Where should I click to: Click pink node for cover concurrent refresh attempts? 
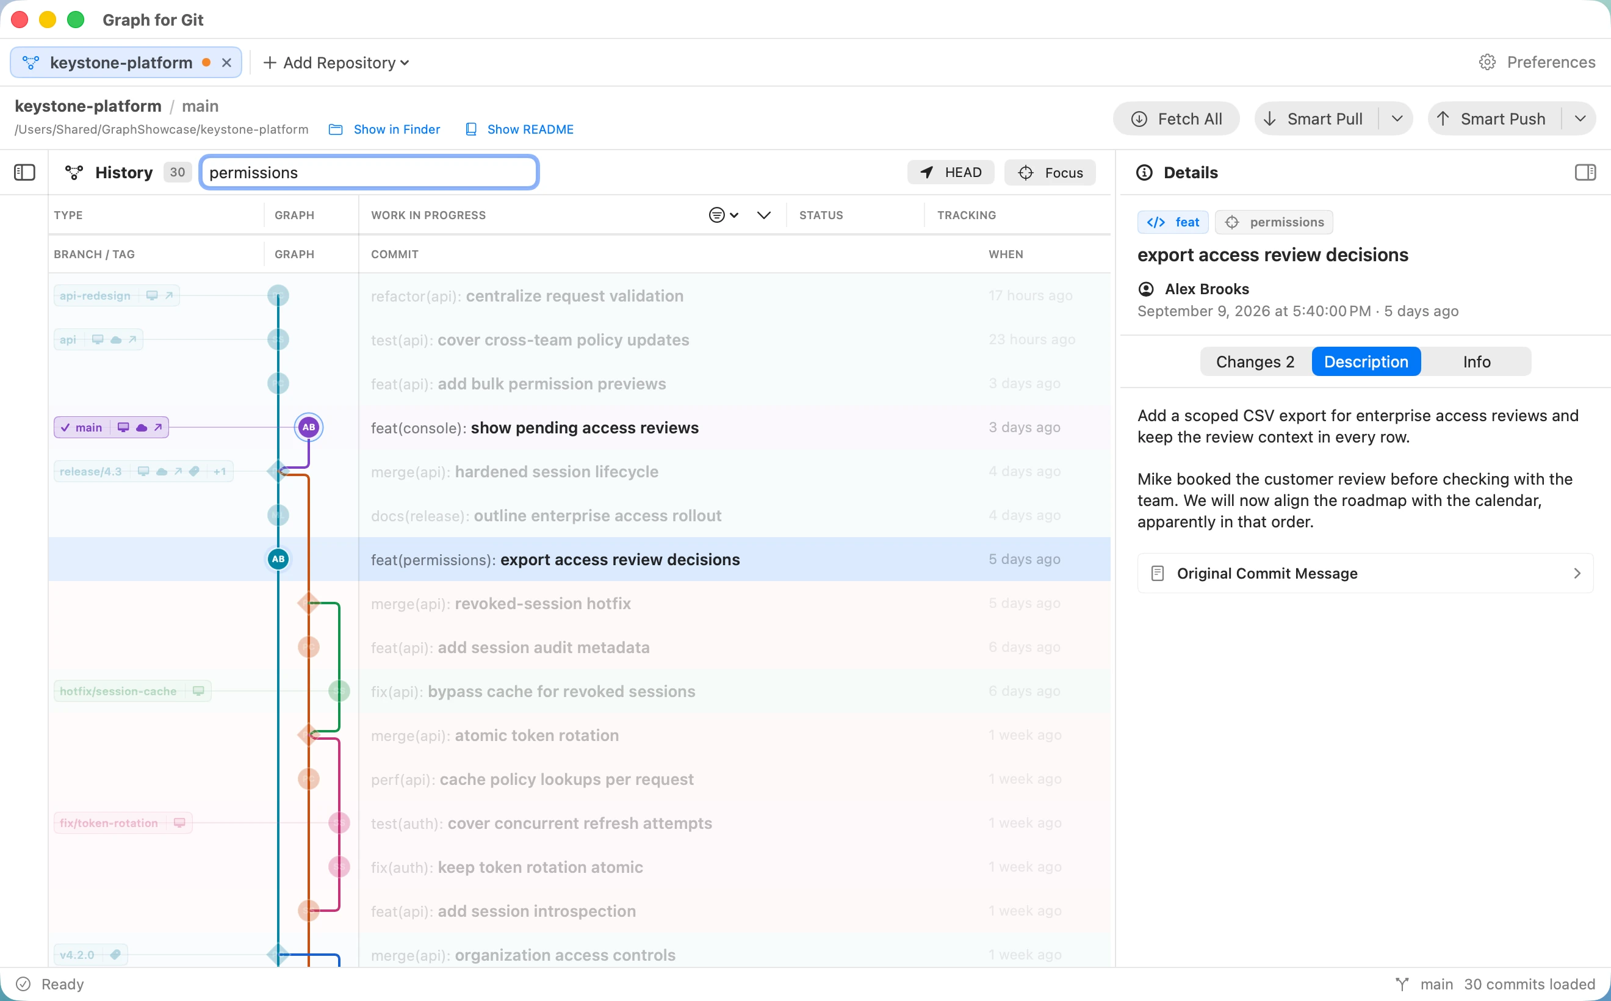click(x=339, y=823)
